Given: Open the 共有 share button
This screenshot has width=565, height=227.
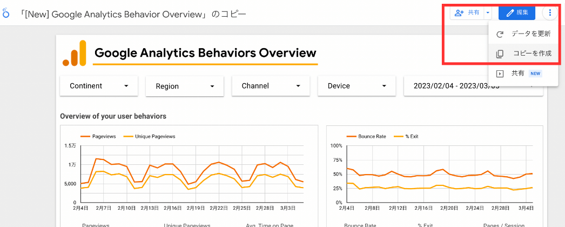Looking at the screenshot, I should pyautogui.click(x=467, y=12).
